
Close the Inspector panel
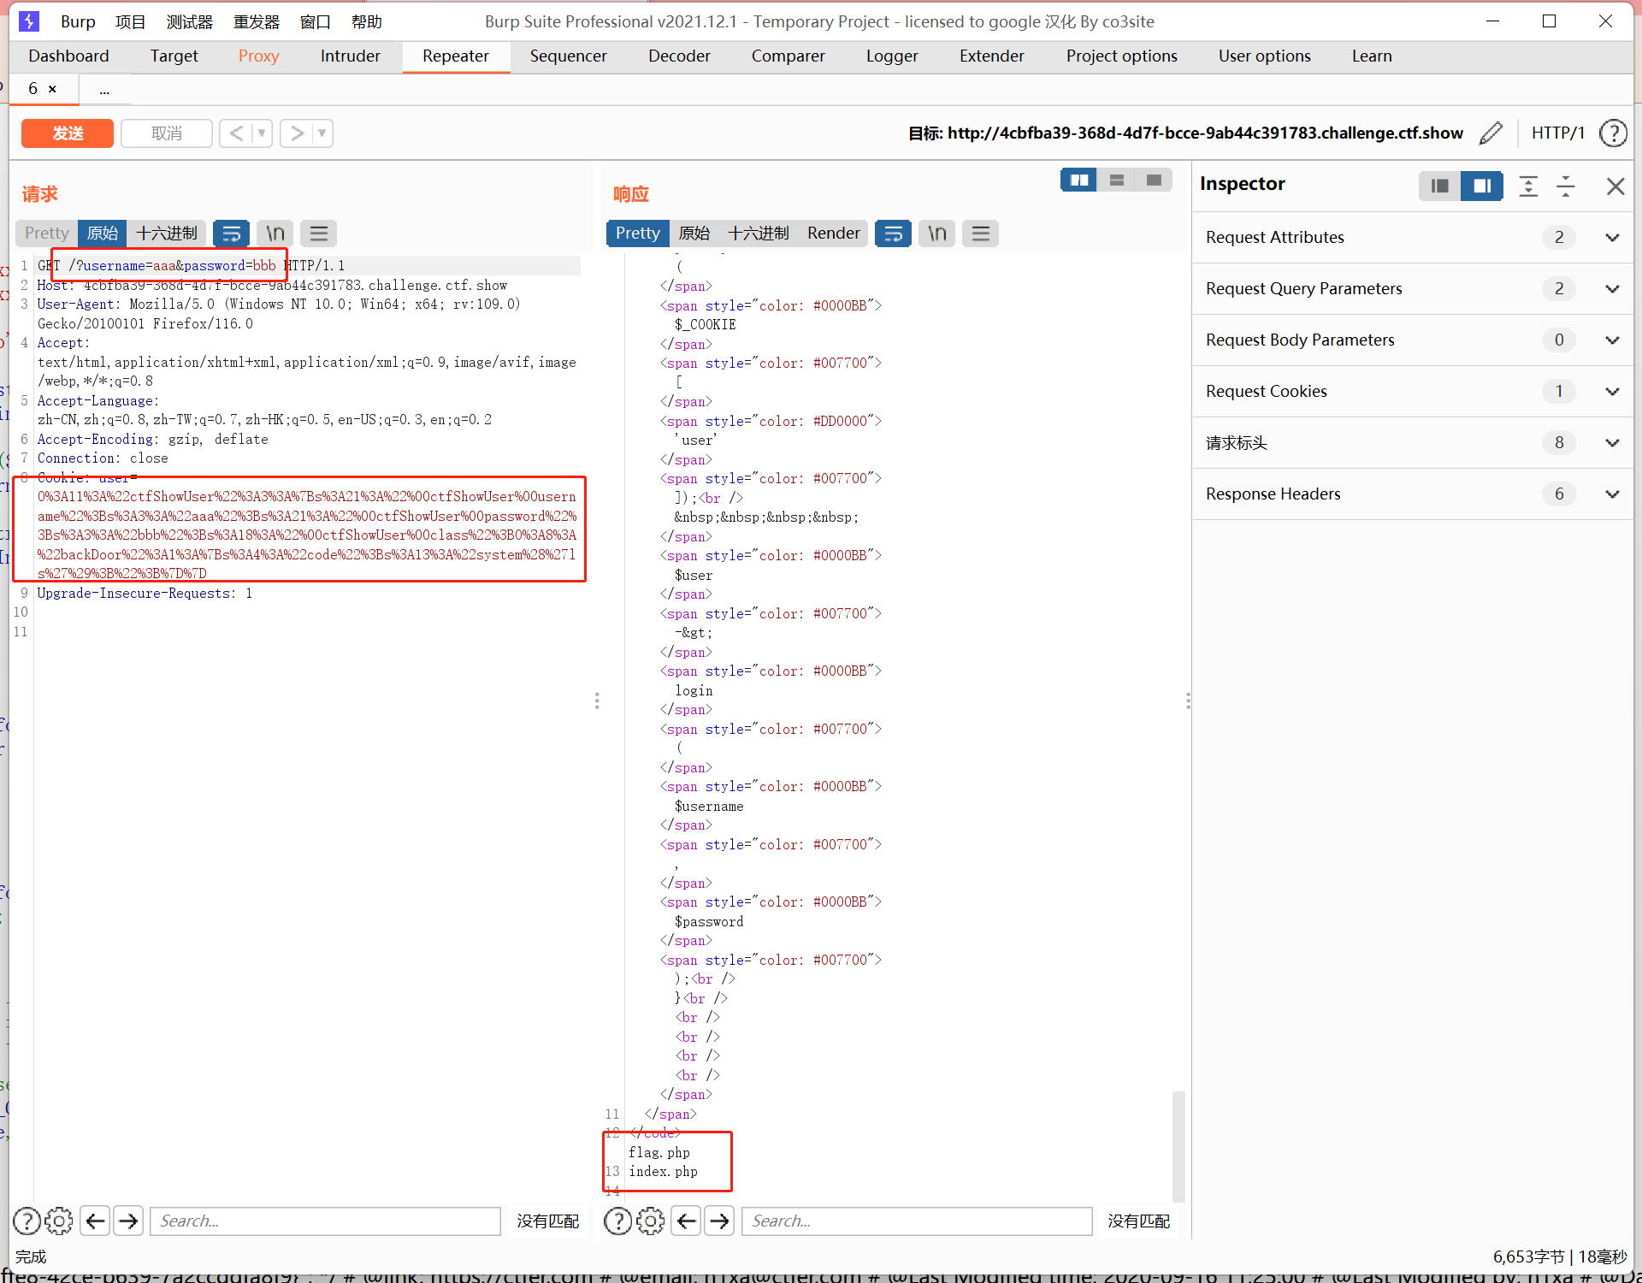click(x=1615, y=186)
